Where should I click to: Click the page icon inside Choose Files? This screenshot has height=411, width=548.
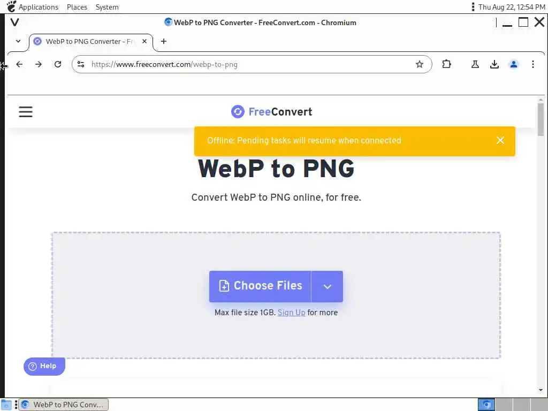pyautogui.click(x=224, y=286)
